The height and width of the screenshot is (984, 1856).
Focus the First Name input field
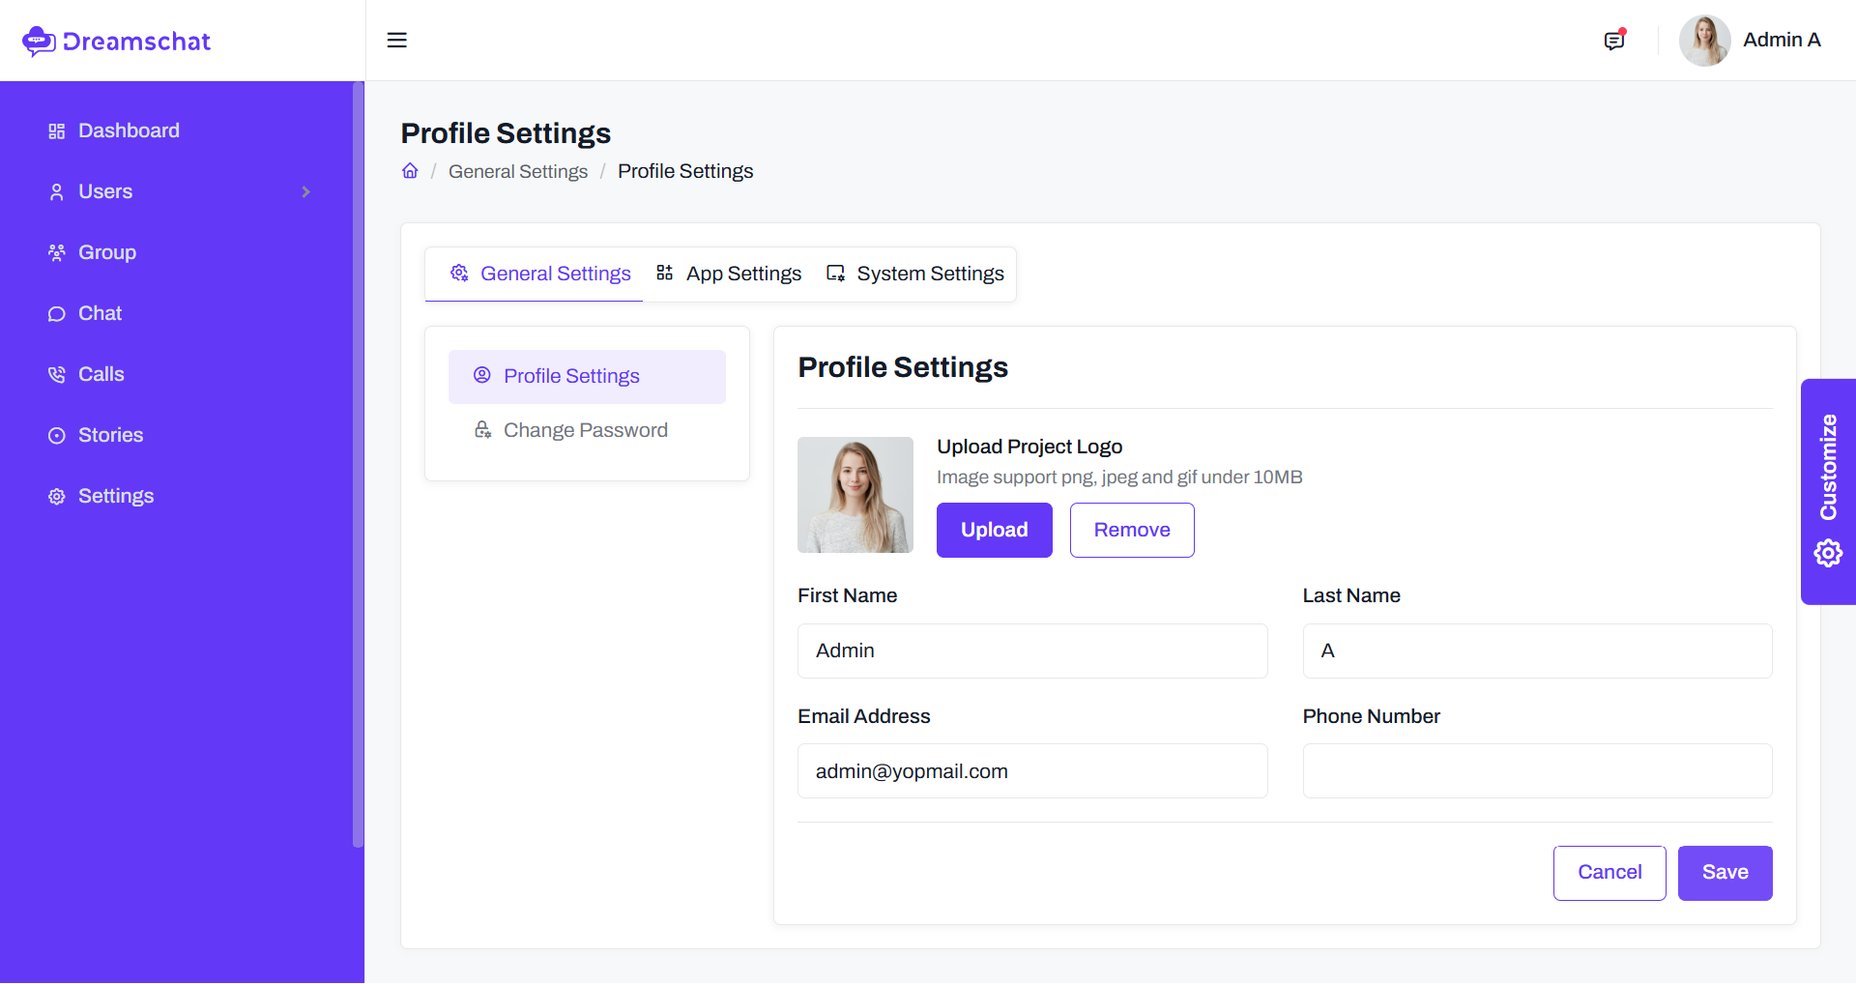click(1032, 651)
